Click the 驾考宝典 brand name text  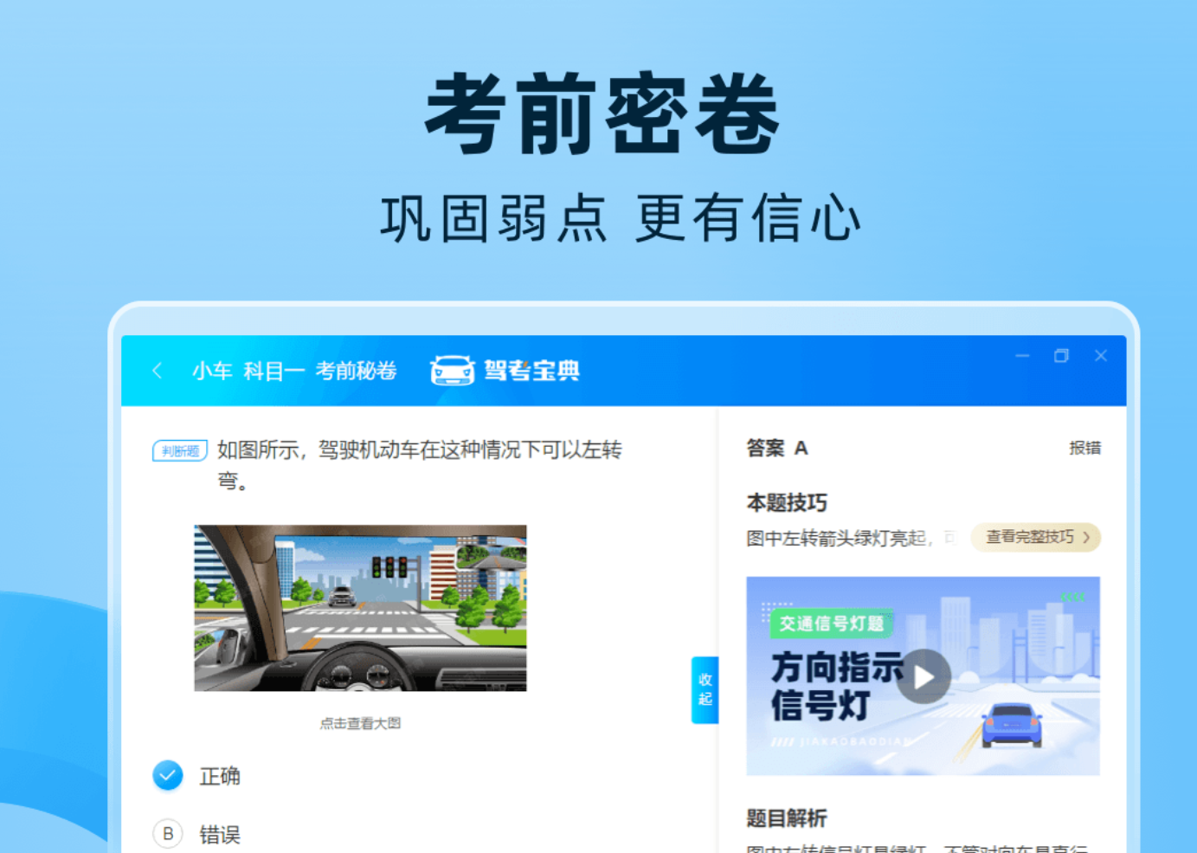pyautogui.click(x=531, y=371)
